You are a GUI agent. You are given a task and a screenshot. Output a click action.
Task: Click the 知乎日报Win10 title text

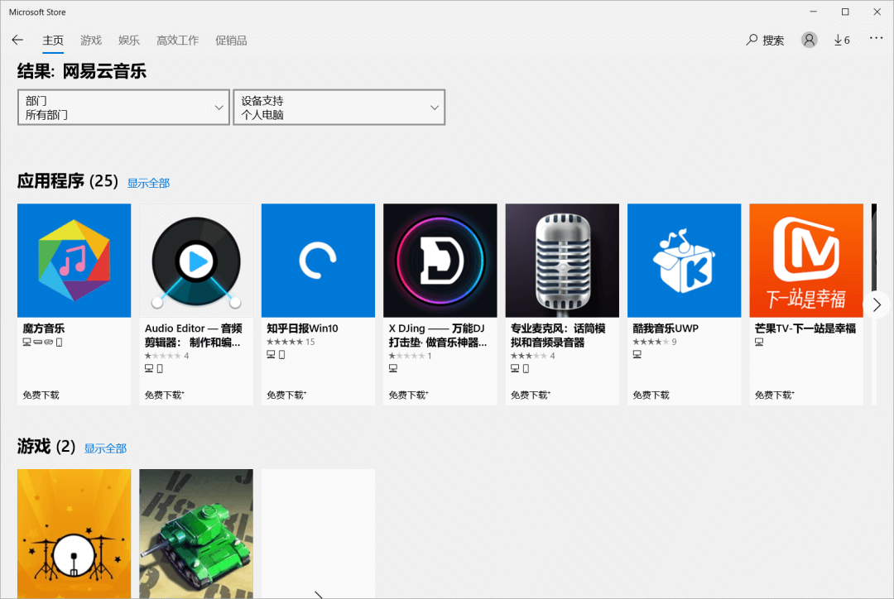pyautogui.click(x=302, y=328)
